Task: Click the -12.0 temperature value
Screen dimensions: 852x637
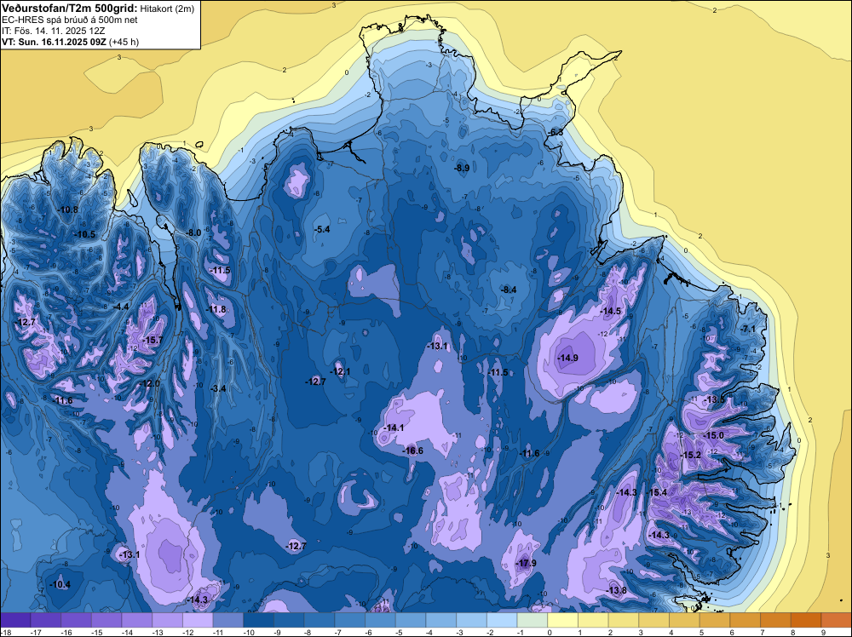Action: click(149, 383)
